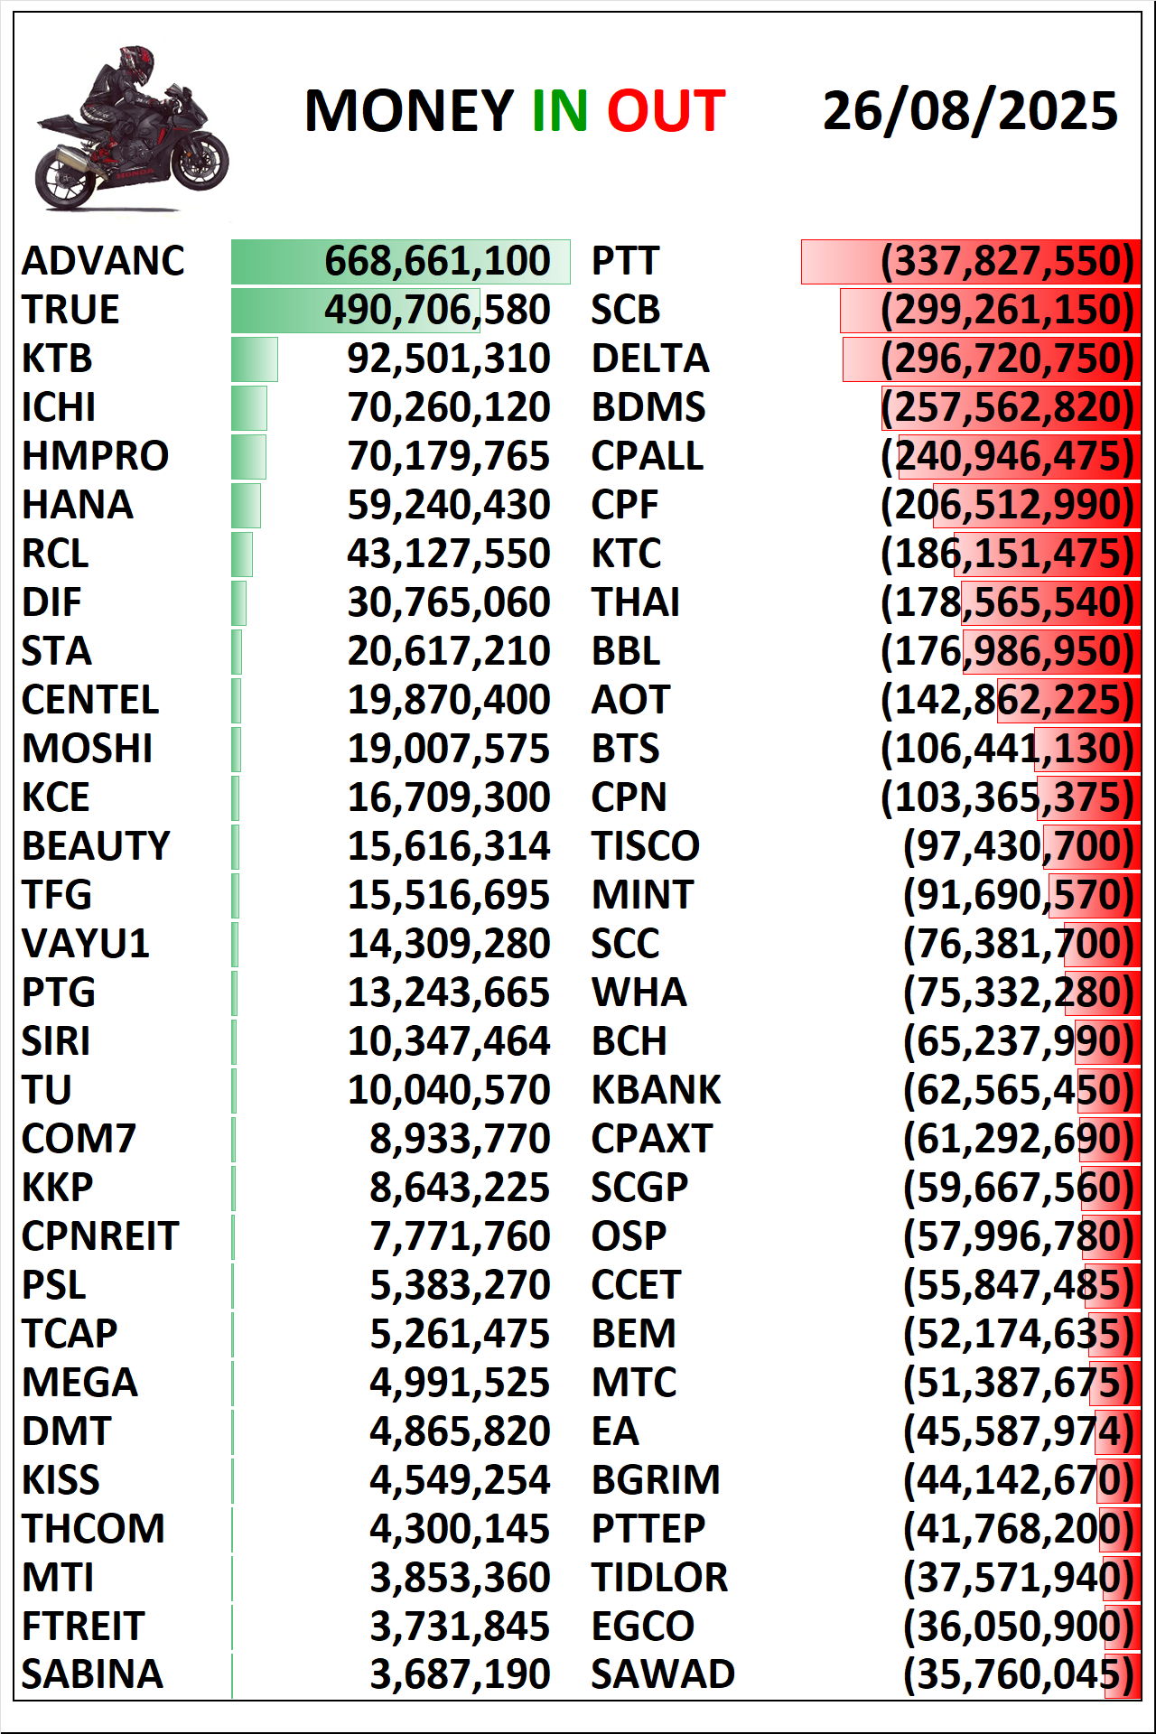Click the PTT ticker label
Image resolution: width=1156 pixels, height=1734 pixels.
[625, 261]
